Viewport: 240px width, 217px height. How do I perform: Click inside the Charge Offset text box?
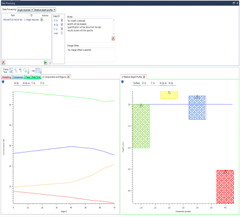click(x=91, y=54)
